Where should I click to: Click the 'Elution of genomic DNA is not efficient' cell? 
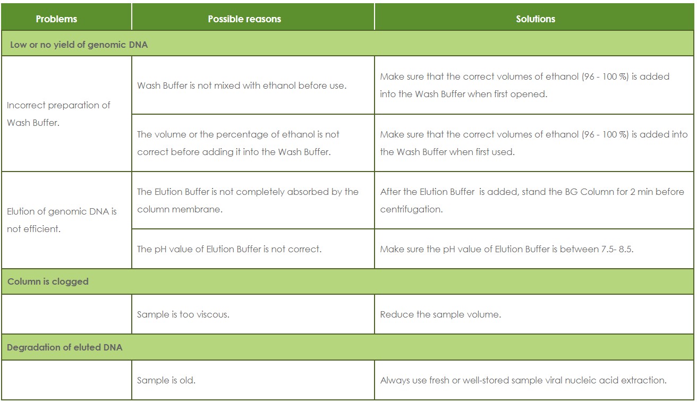click(62, 220)
